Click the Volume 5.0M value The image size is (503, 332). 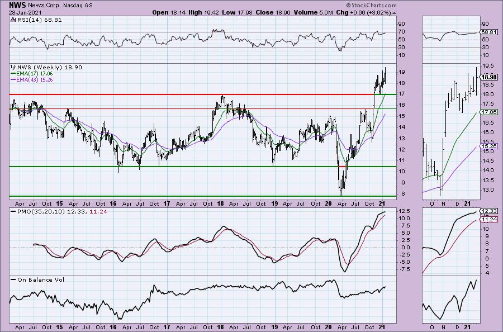[313, 12]
